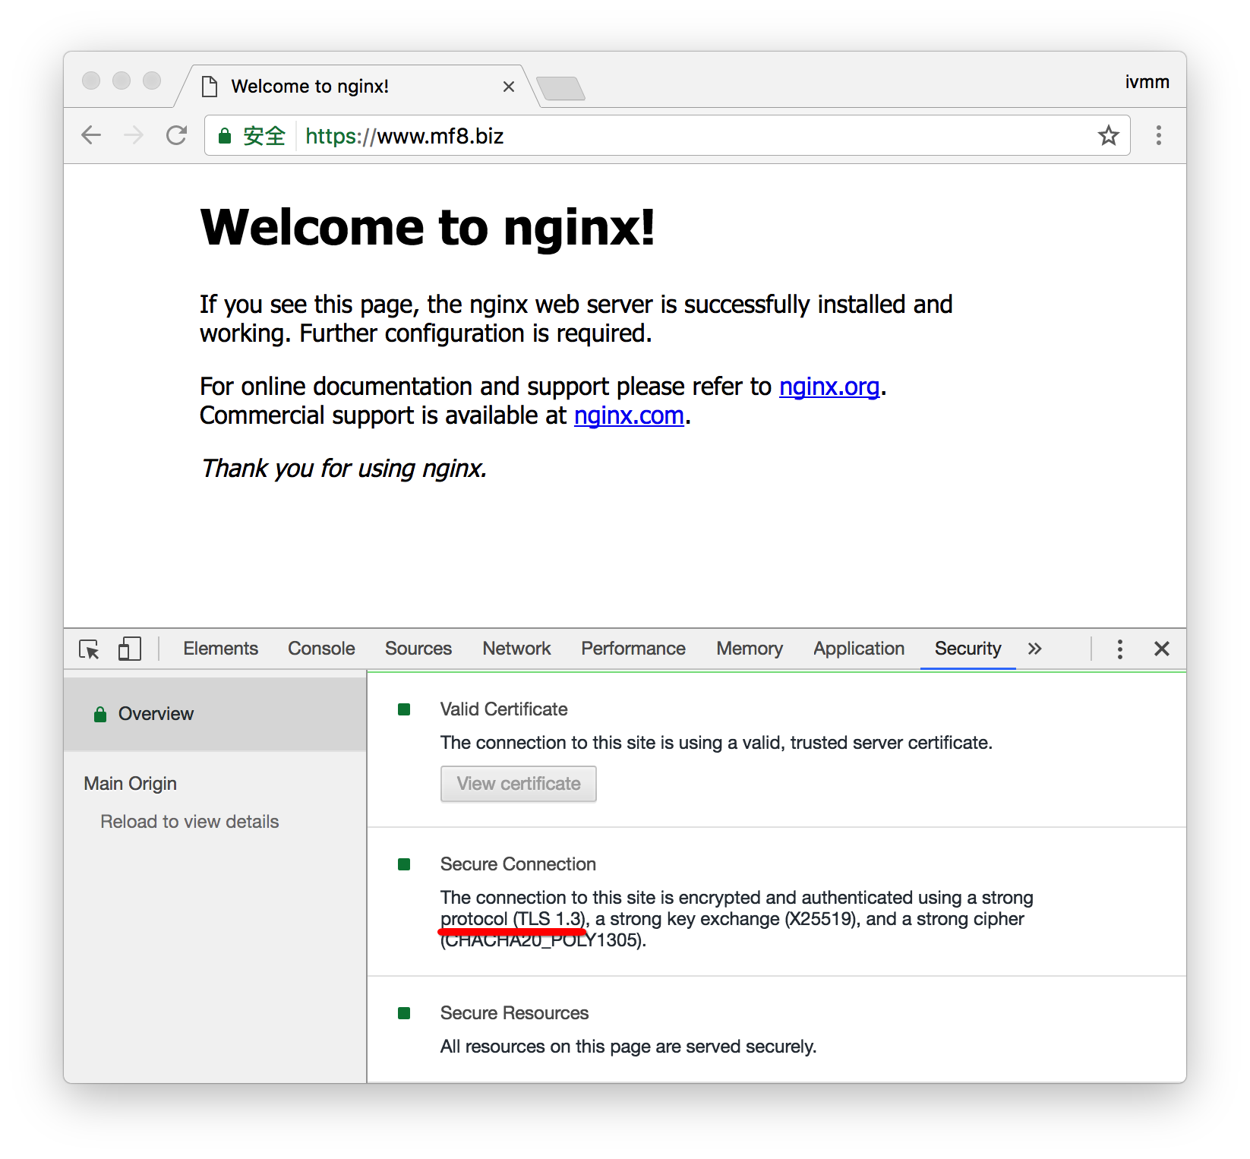This screenshot has height=1159, width=1250.
Task: Expand the hidden DevTools tabs chevron
Action: click(1035, 649)
